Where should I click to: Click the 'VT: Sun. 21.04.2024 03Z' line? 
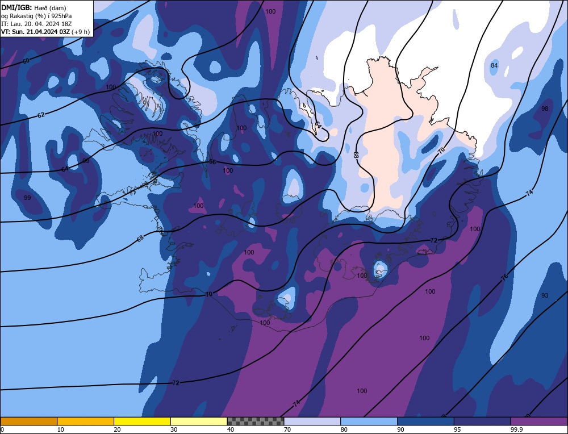click(x=36, y=32)
